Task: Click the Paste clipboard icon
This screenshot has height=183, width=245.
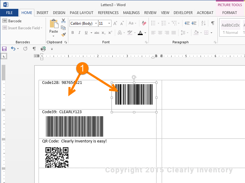Action: click(x=54, y=24)
